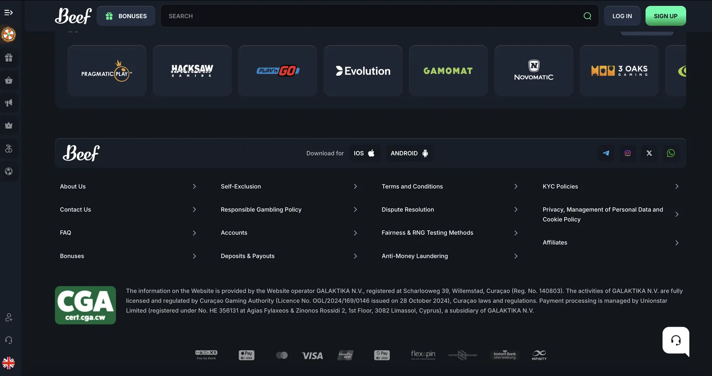Open the Anti-Money Laundering link

coord(415,256)
